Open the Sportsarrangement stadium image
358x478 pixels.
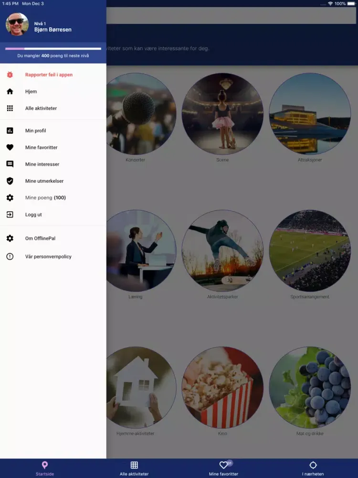[310, 250]
